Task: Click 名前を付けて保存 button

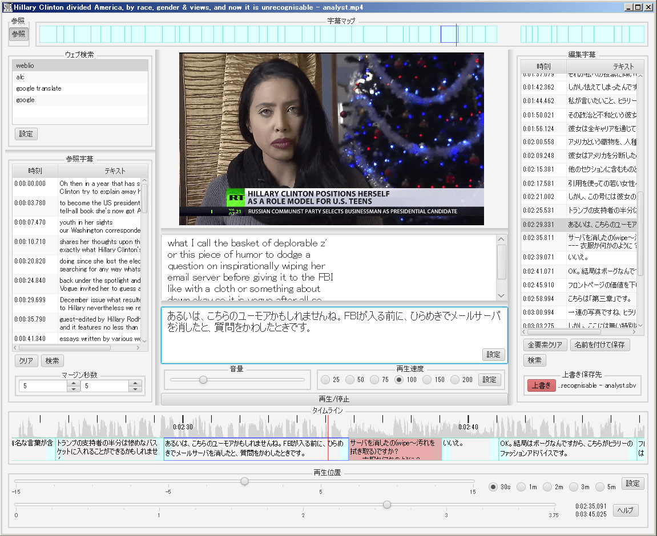Action: [x=599, y=345]
